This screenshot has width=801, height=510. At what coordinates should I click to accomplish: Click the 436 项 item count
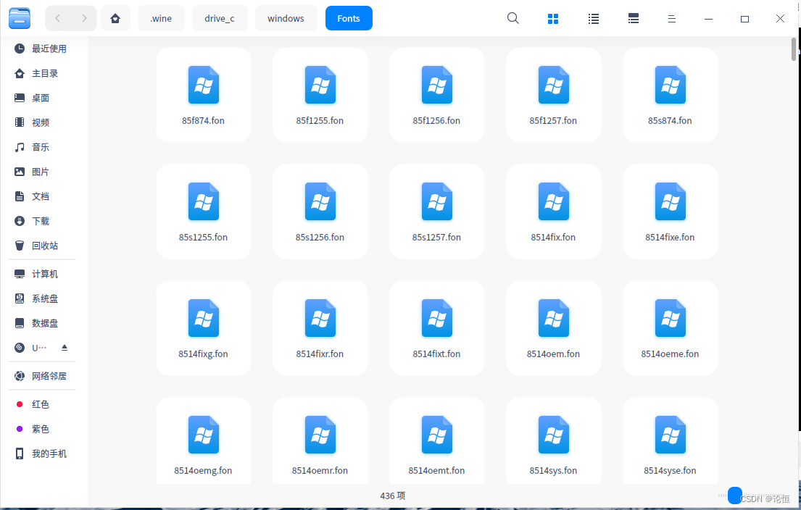click(393, 496)
